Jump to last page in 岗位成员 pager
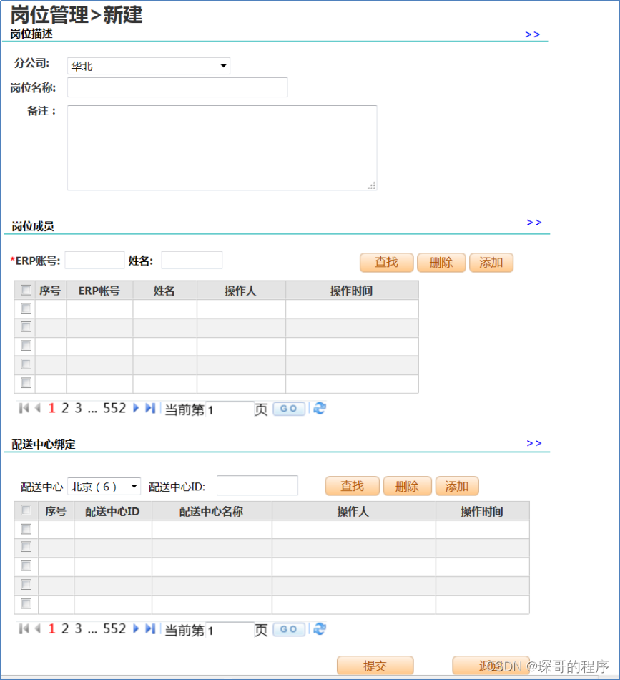This screenshot has height=680, width=620. pyautogui.click(x=150, y=408)
